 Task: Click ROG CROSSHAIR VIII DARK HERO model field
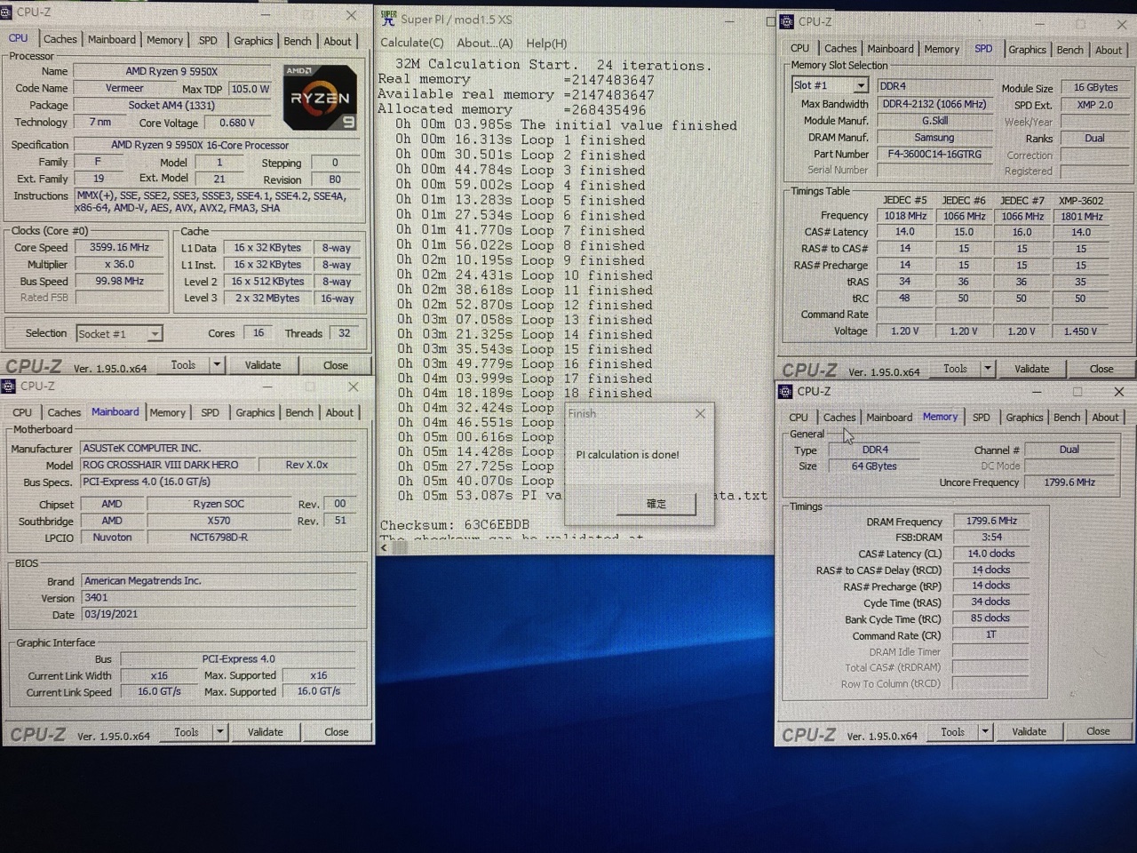(x=167, y=465)
